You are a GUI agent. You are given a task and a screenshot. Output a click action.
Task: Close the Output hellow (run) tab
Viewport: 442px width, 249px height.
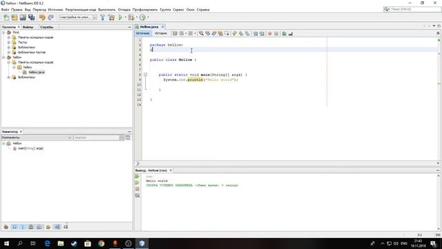pos(171,171)
